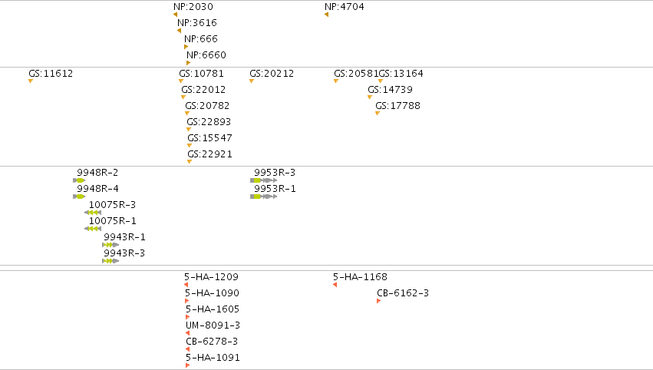Click the GS:10781 insertion triangle
The width and height of the screenshot is (653, 370).
pos(181,81)
